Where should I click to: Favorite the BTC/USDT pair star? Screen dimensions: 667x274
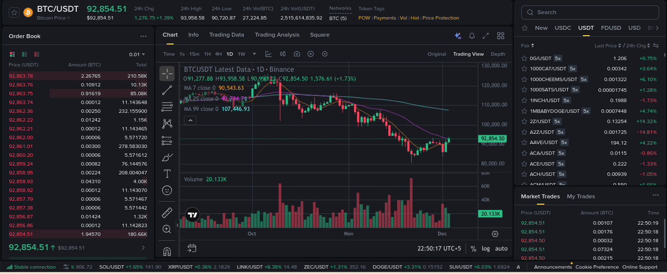[14, 13]
